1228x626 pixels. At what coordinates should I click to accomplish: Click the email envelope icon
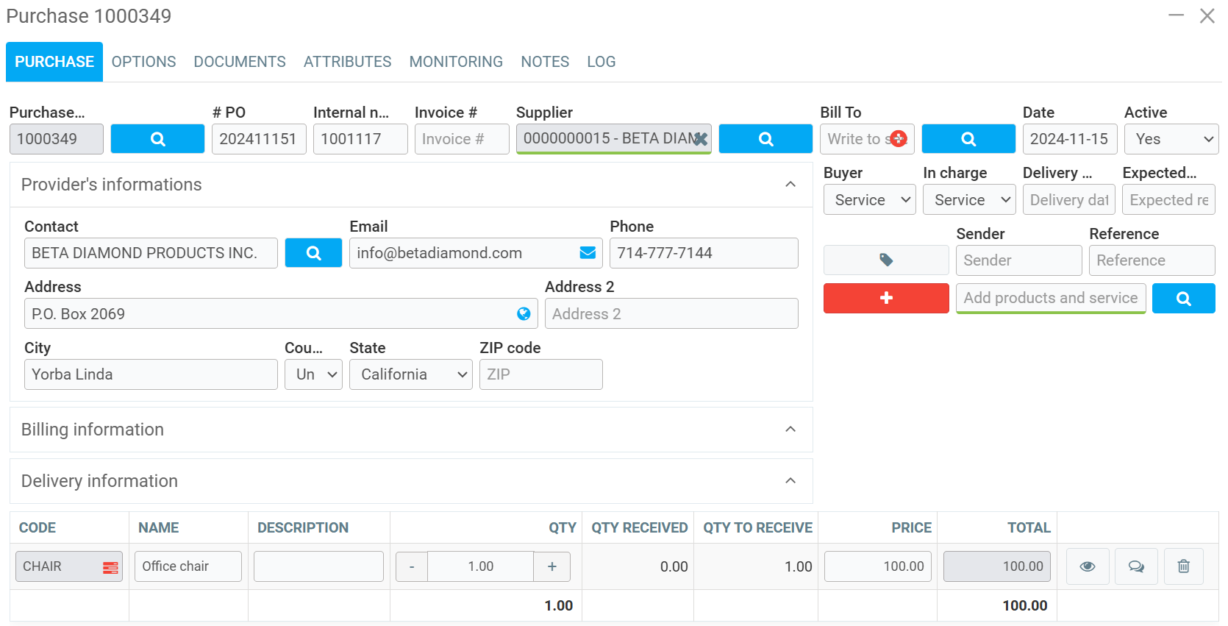tap(588, 253)
